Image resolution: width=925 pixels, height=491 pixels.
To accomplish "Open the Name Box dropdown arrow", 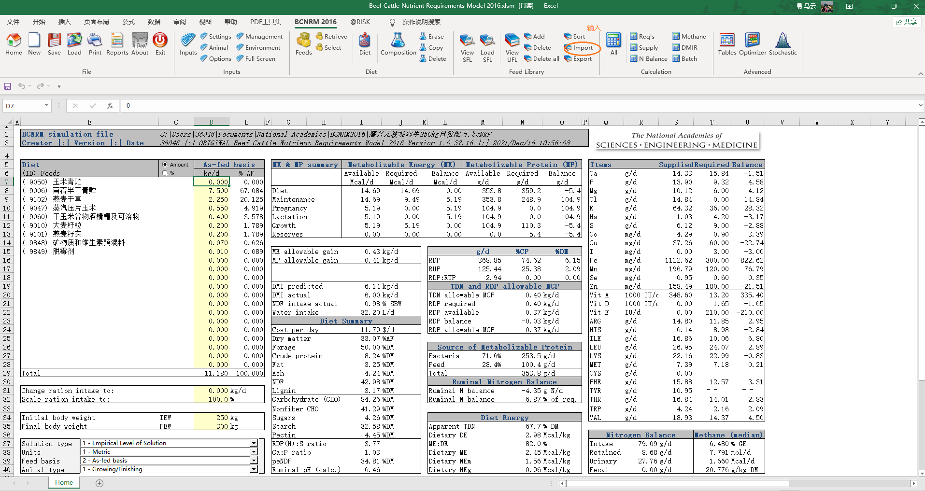I will (x=46, y=105).
